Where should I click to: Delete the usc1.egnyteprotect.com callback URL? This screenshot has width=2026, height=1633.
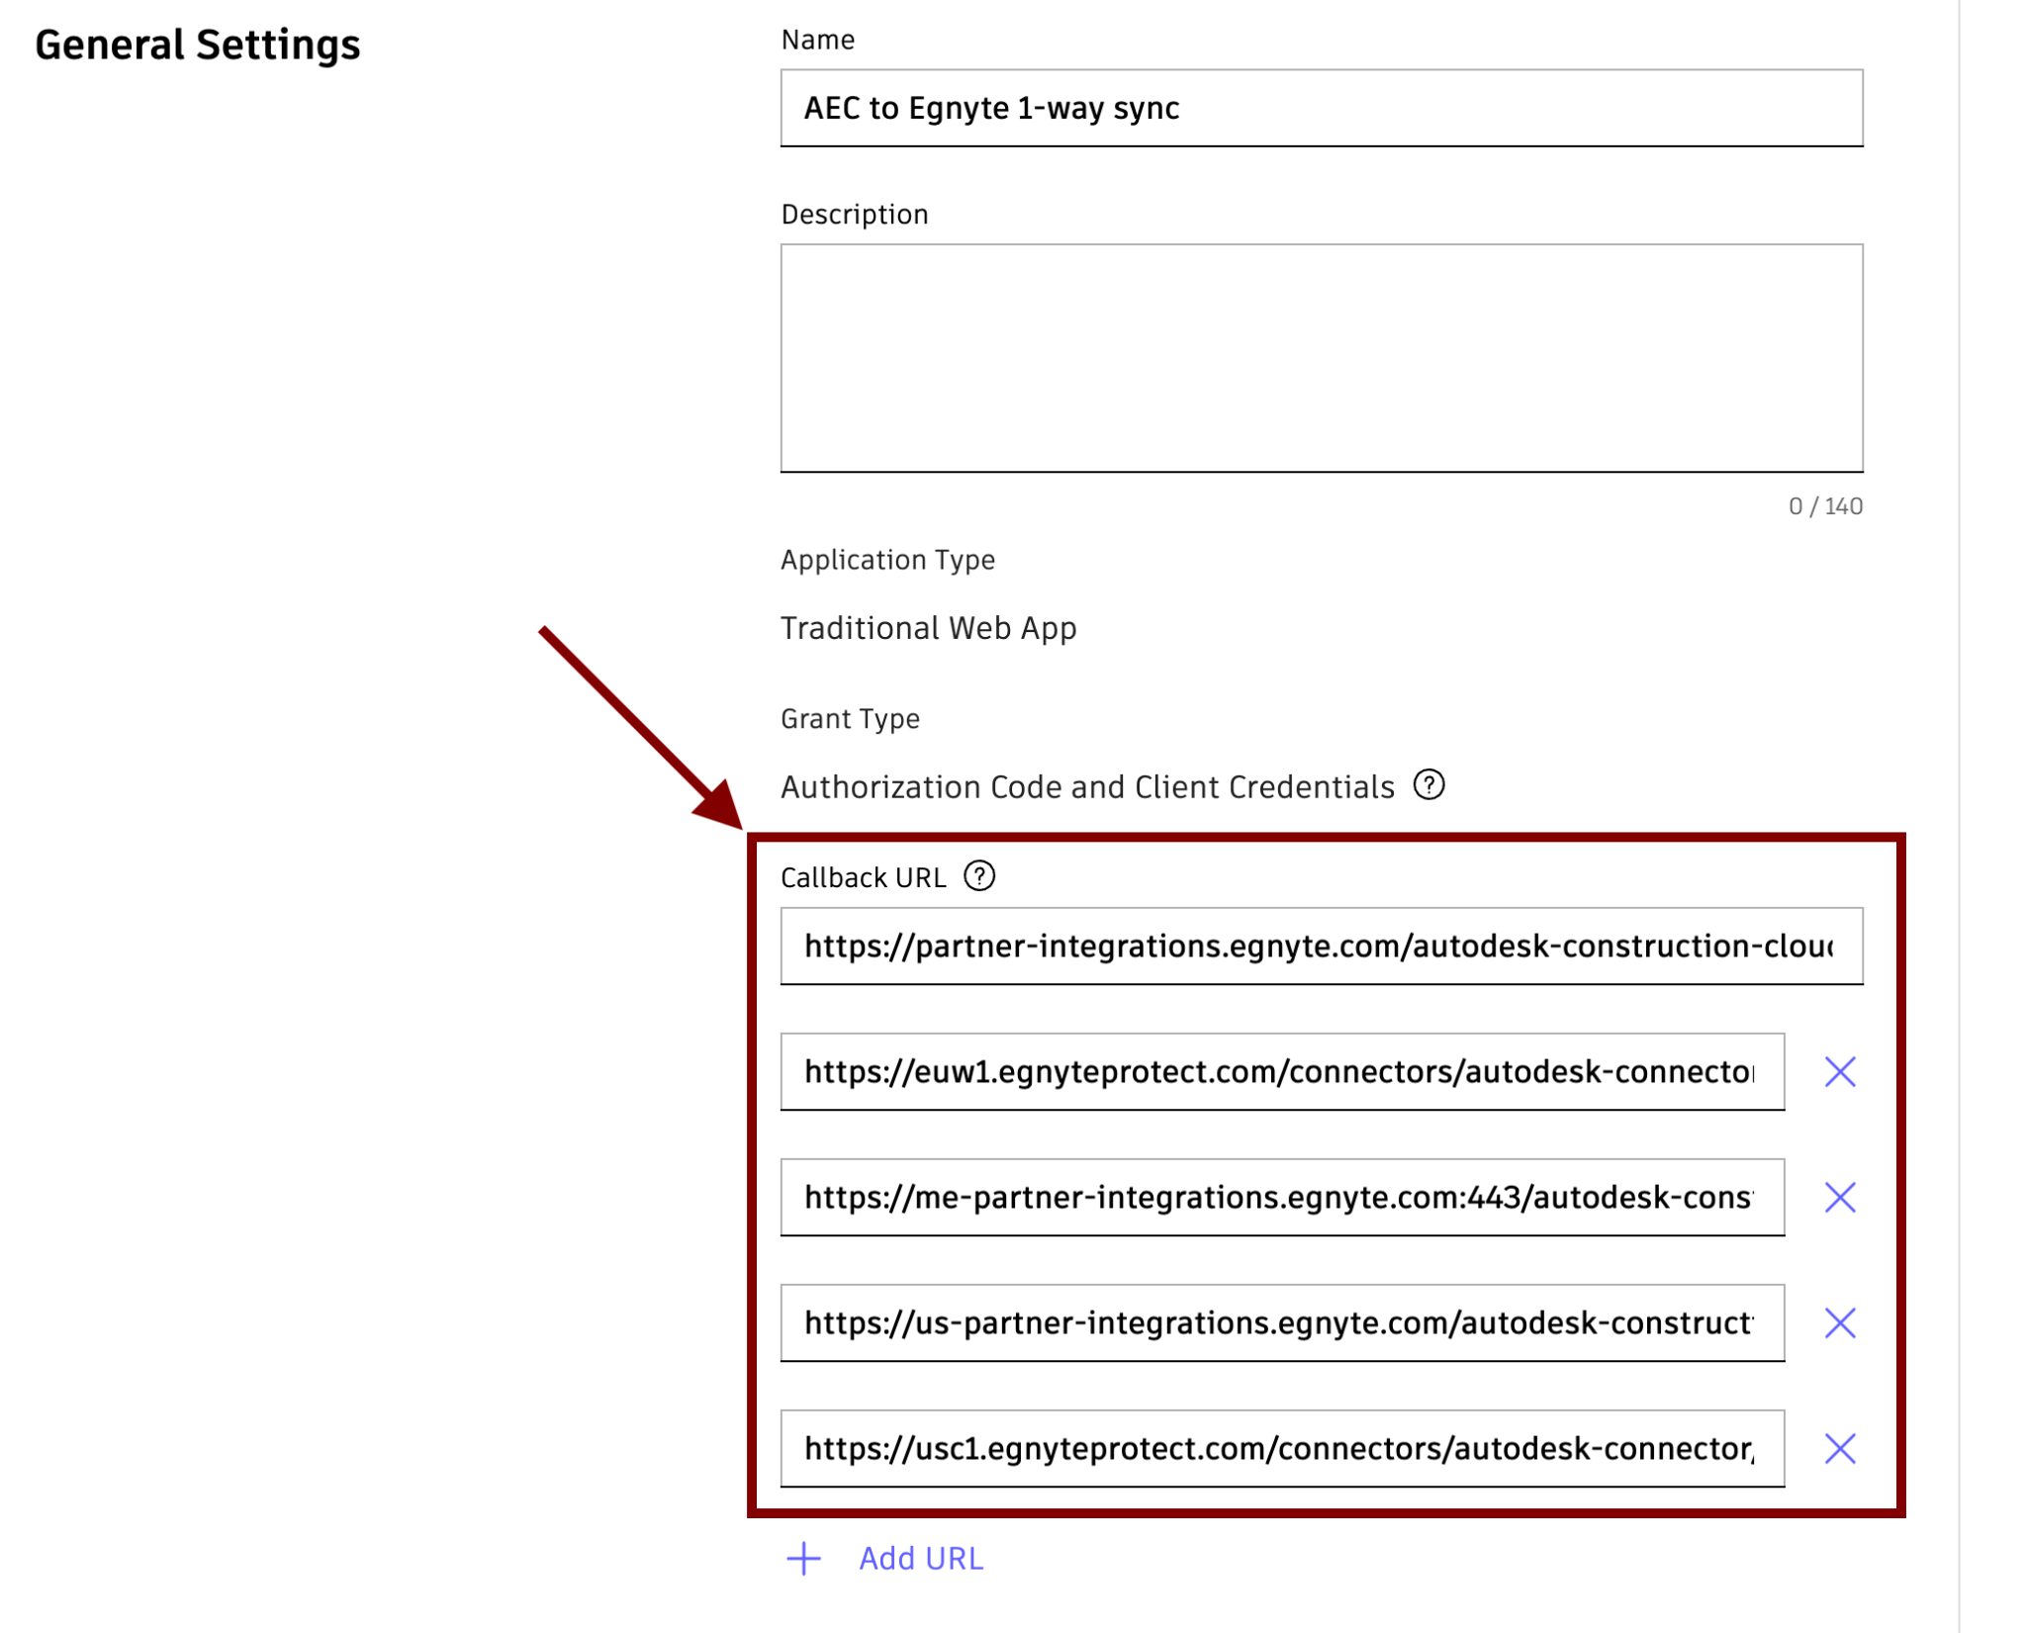pyautogui.click(x=1839, y=1448)
